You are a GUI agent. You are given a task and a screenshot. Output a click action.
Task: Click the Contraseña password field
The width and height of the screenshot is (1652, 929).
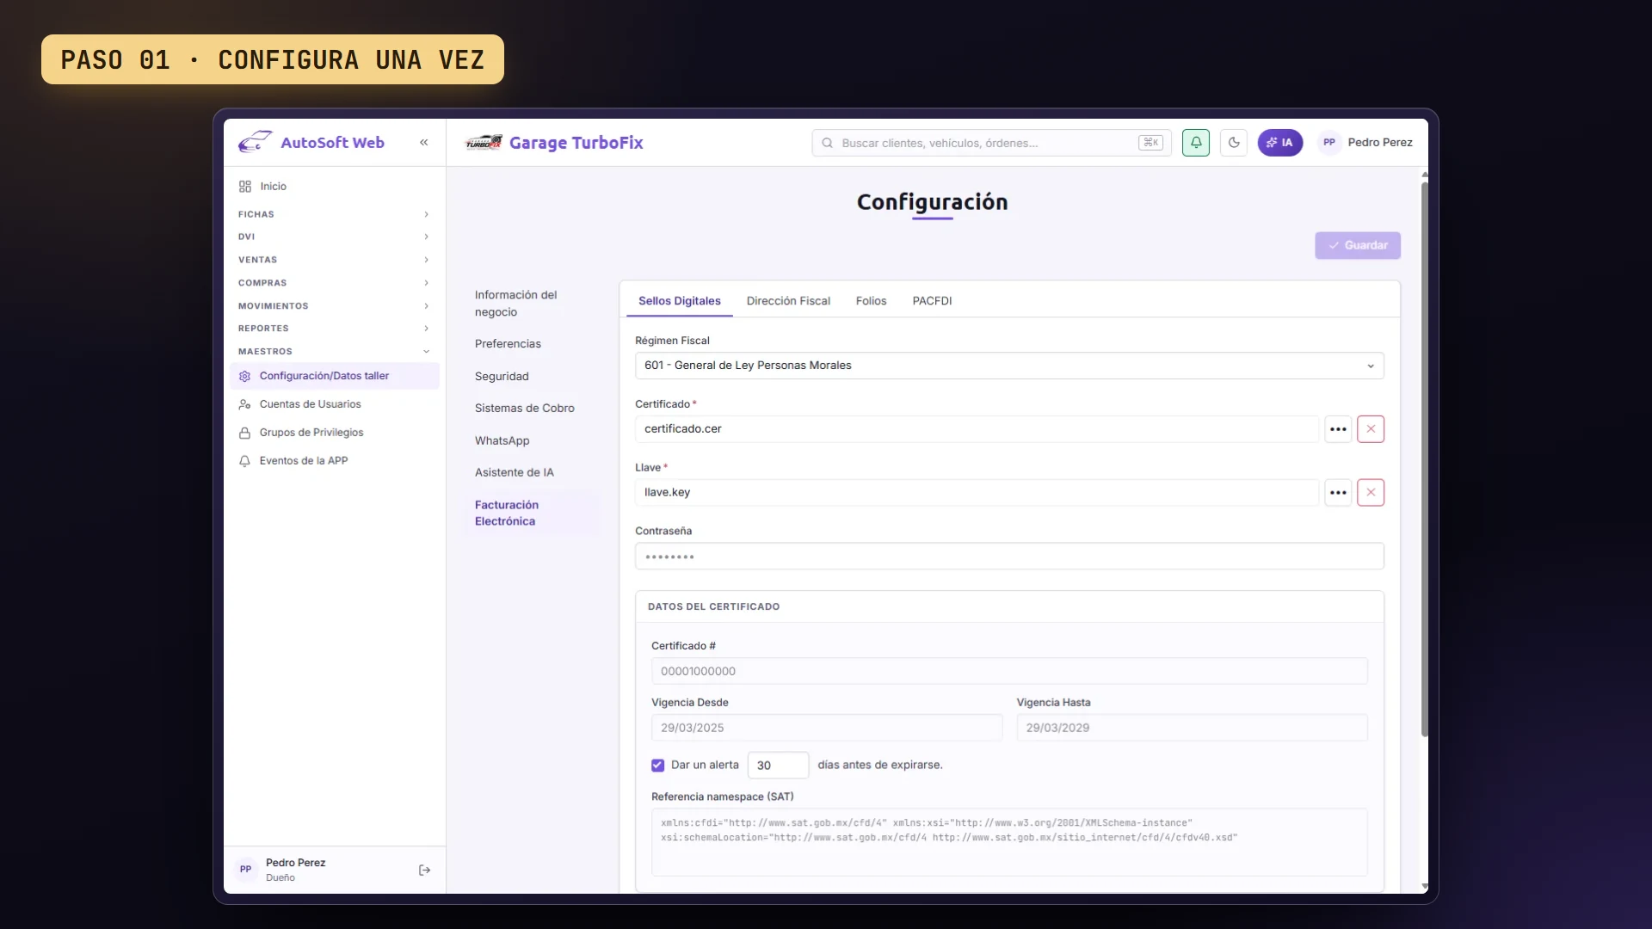[1009, 557]
